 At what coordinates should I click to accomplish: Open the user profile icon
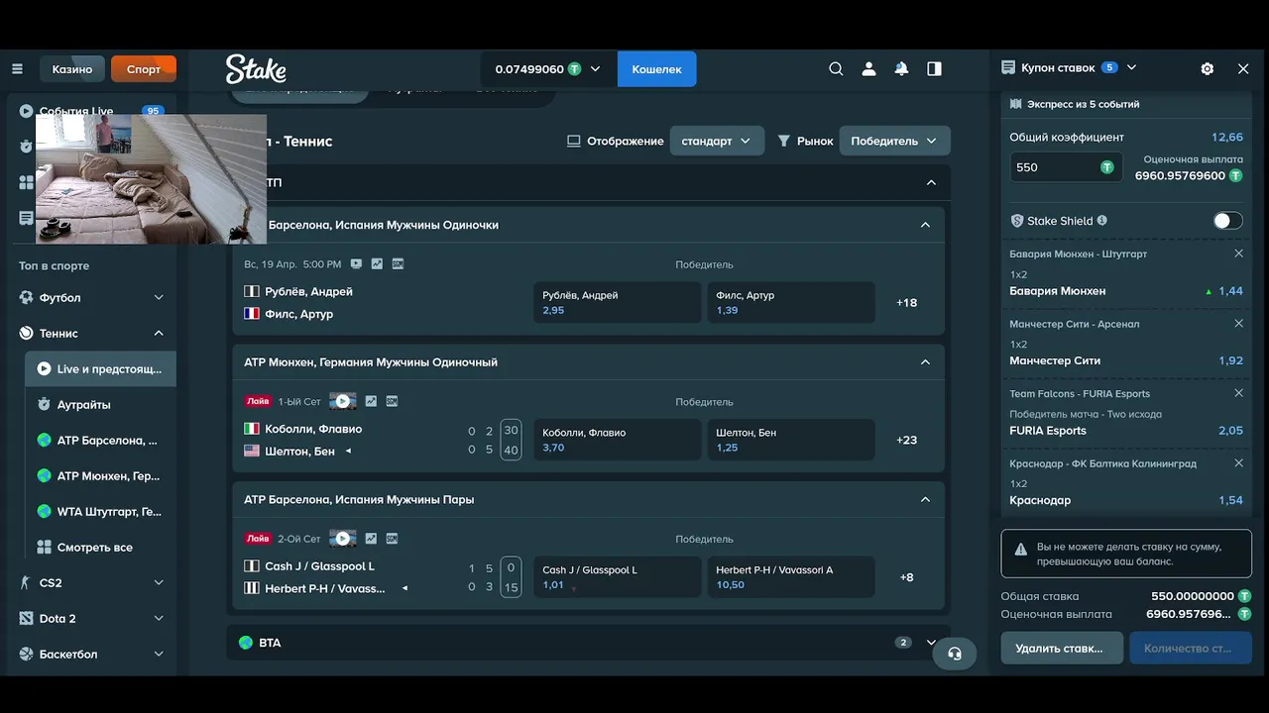(x=868, y=69)
